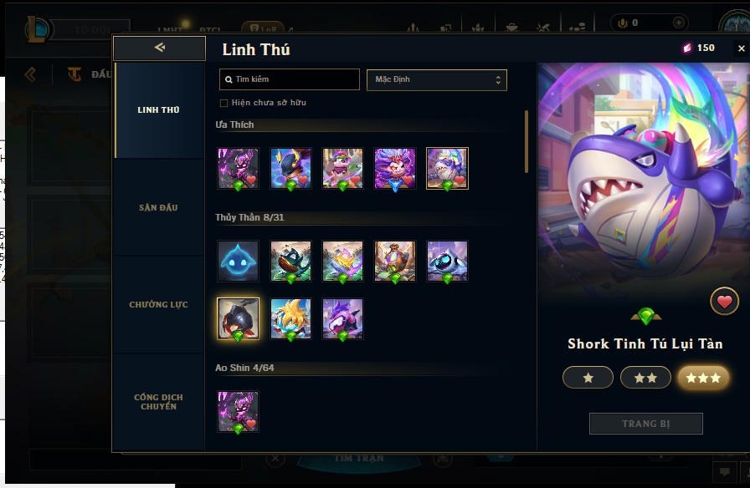Image resolution: width=750 pixels, height=488 pixels.
Task: Switch to the Sàn Đấu tab
Action: pyautogui.click(x=158, y=208)
